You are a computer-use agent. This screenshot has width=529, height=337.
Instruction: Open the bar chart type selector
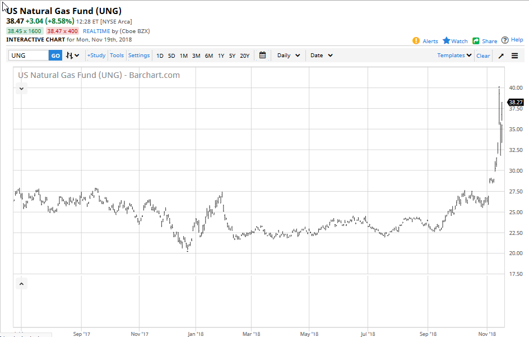click(x=72, y=56)
